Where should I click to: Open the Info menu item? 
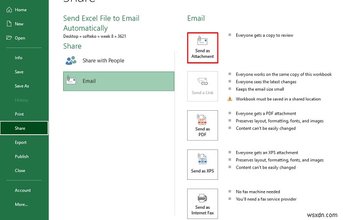pos(19,58)
